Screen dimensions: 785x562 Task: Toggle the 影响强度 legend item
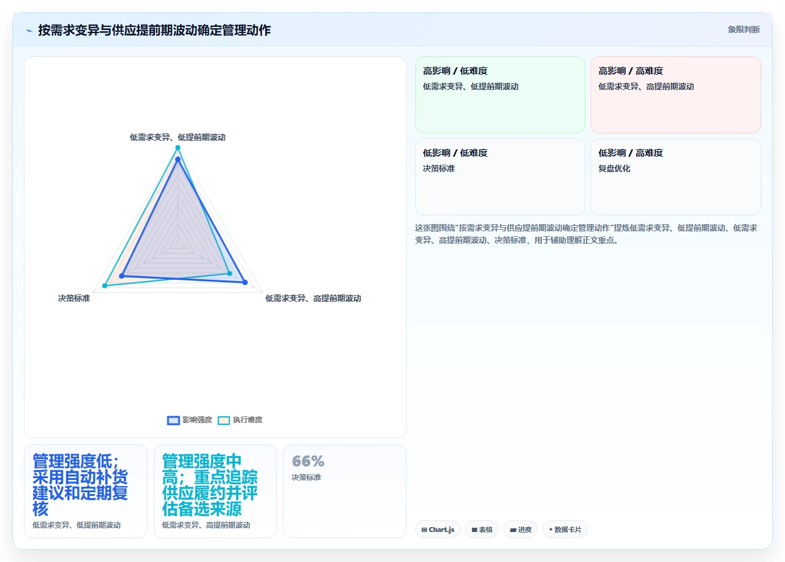pyautogui.click(x=190, y=420)
